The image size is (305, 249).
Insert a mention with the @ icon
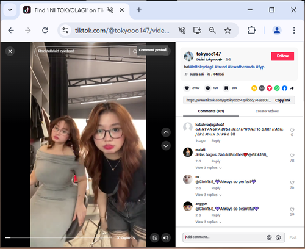(x=269, y=237)
